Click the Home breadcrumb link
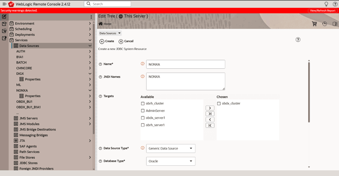 pyautogui.click(x=108, y=24)
